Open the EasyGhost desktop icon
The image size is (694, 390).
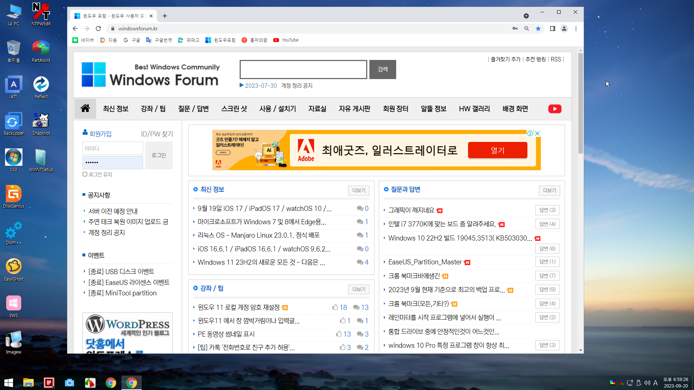coord(14,270)
